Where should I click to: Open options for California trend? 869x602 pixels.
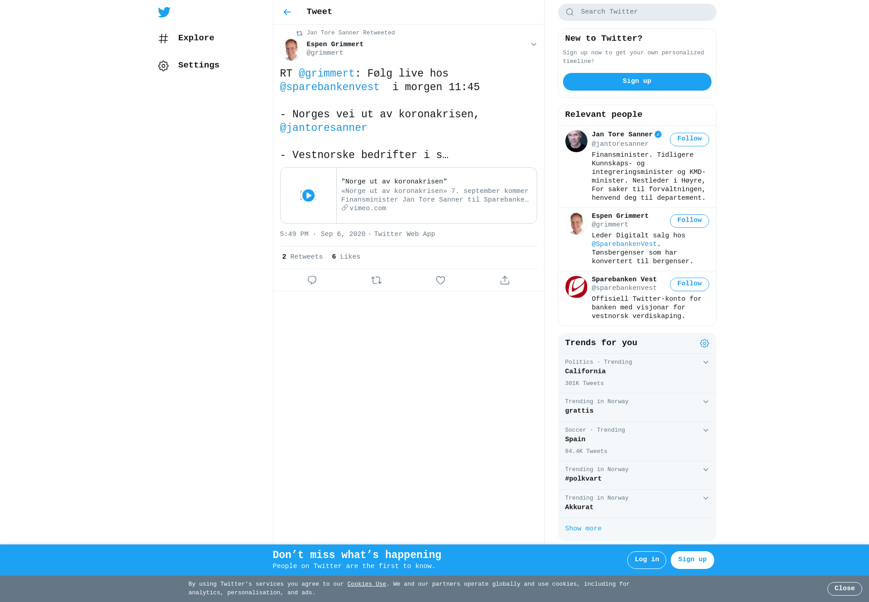point(706,362)
